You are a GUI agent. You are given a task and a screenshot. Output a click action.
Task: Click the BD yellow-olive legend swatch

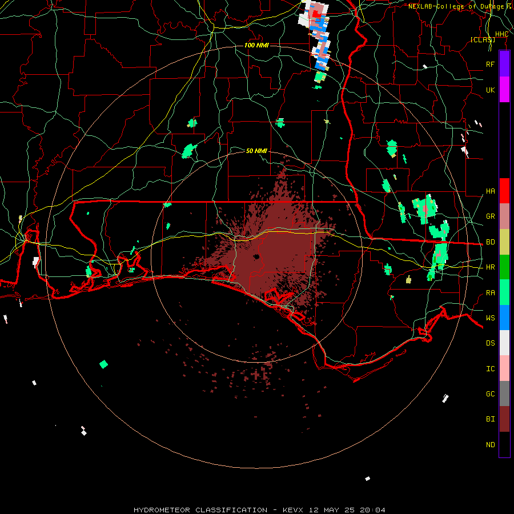pos(504,242)
